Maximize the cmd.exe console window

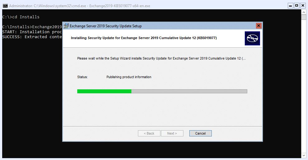coord(296,6)
